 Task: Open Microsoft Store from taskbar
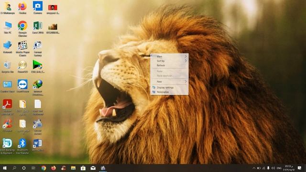tap(83, 168)
